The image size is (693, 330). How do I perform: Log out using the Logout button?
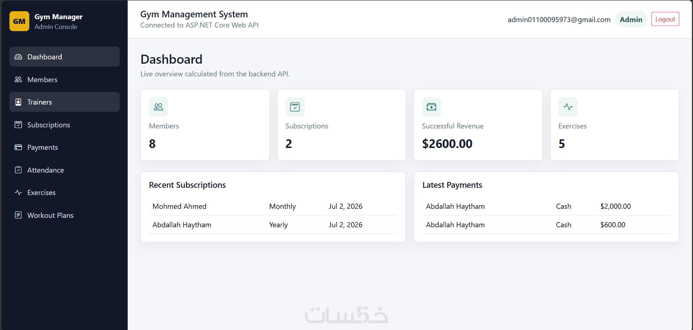(665, 19)
